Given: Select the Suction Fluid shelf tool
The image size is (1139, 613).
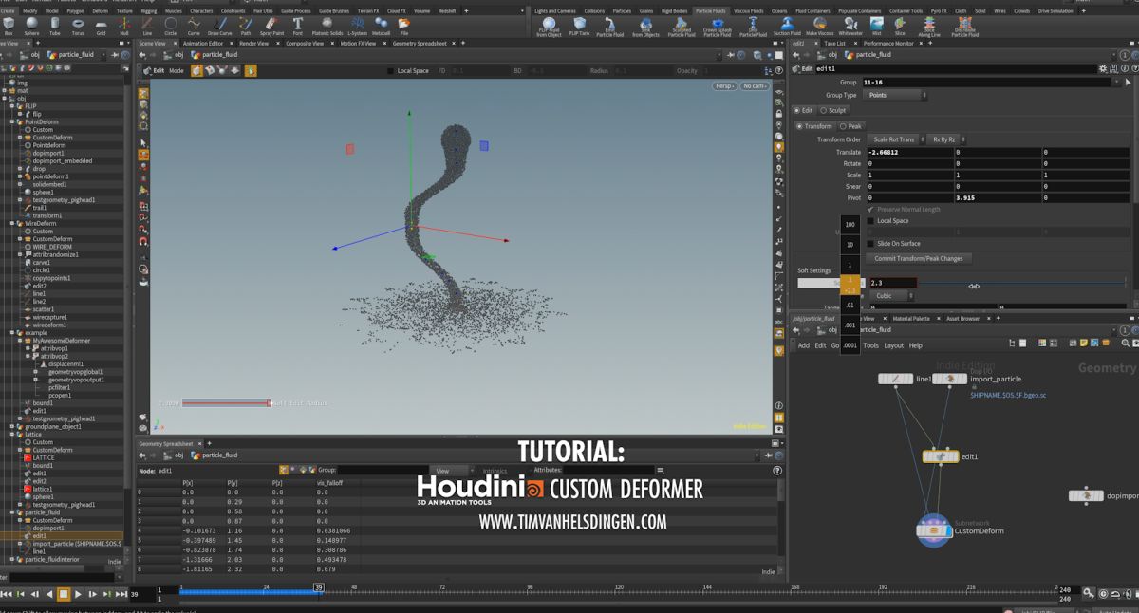Looking at the screenshot, I should tap(787, 27).
